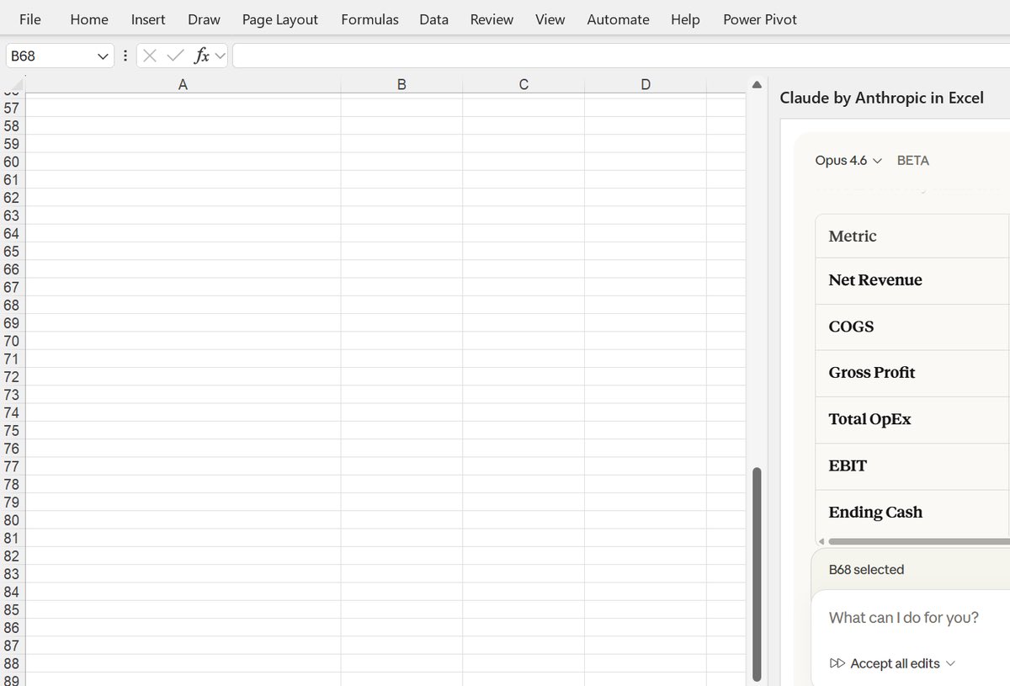Click the Total OpEx row

[x=912, y=419]
